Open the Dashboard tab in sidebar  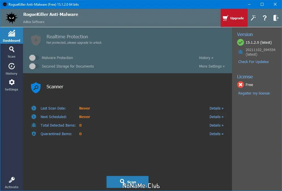pyautogui.click(x=12, y=35)
